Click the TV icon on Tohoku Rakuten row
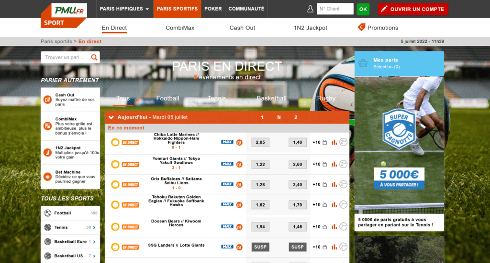Image resolution: width=490 pixels, height=263 pixels. click(325, 205)
